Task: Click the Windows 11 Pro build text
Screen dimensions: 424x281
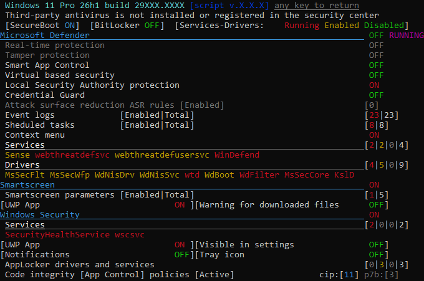Action: [95, 6]
